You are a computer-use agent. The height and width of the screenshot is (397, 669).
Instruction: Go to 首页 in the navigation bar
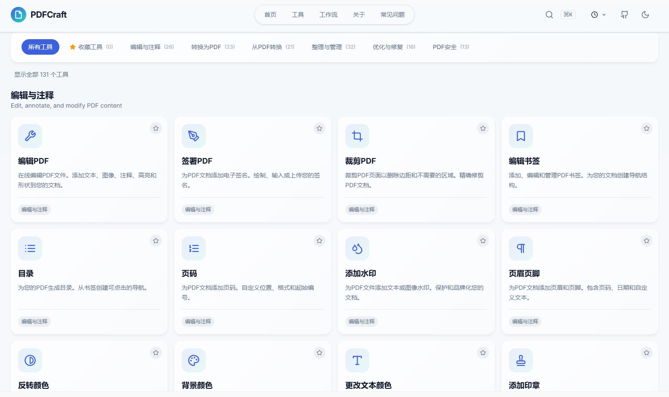270,15
